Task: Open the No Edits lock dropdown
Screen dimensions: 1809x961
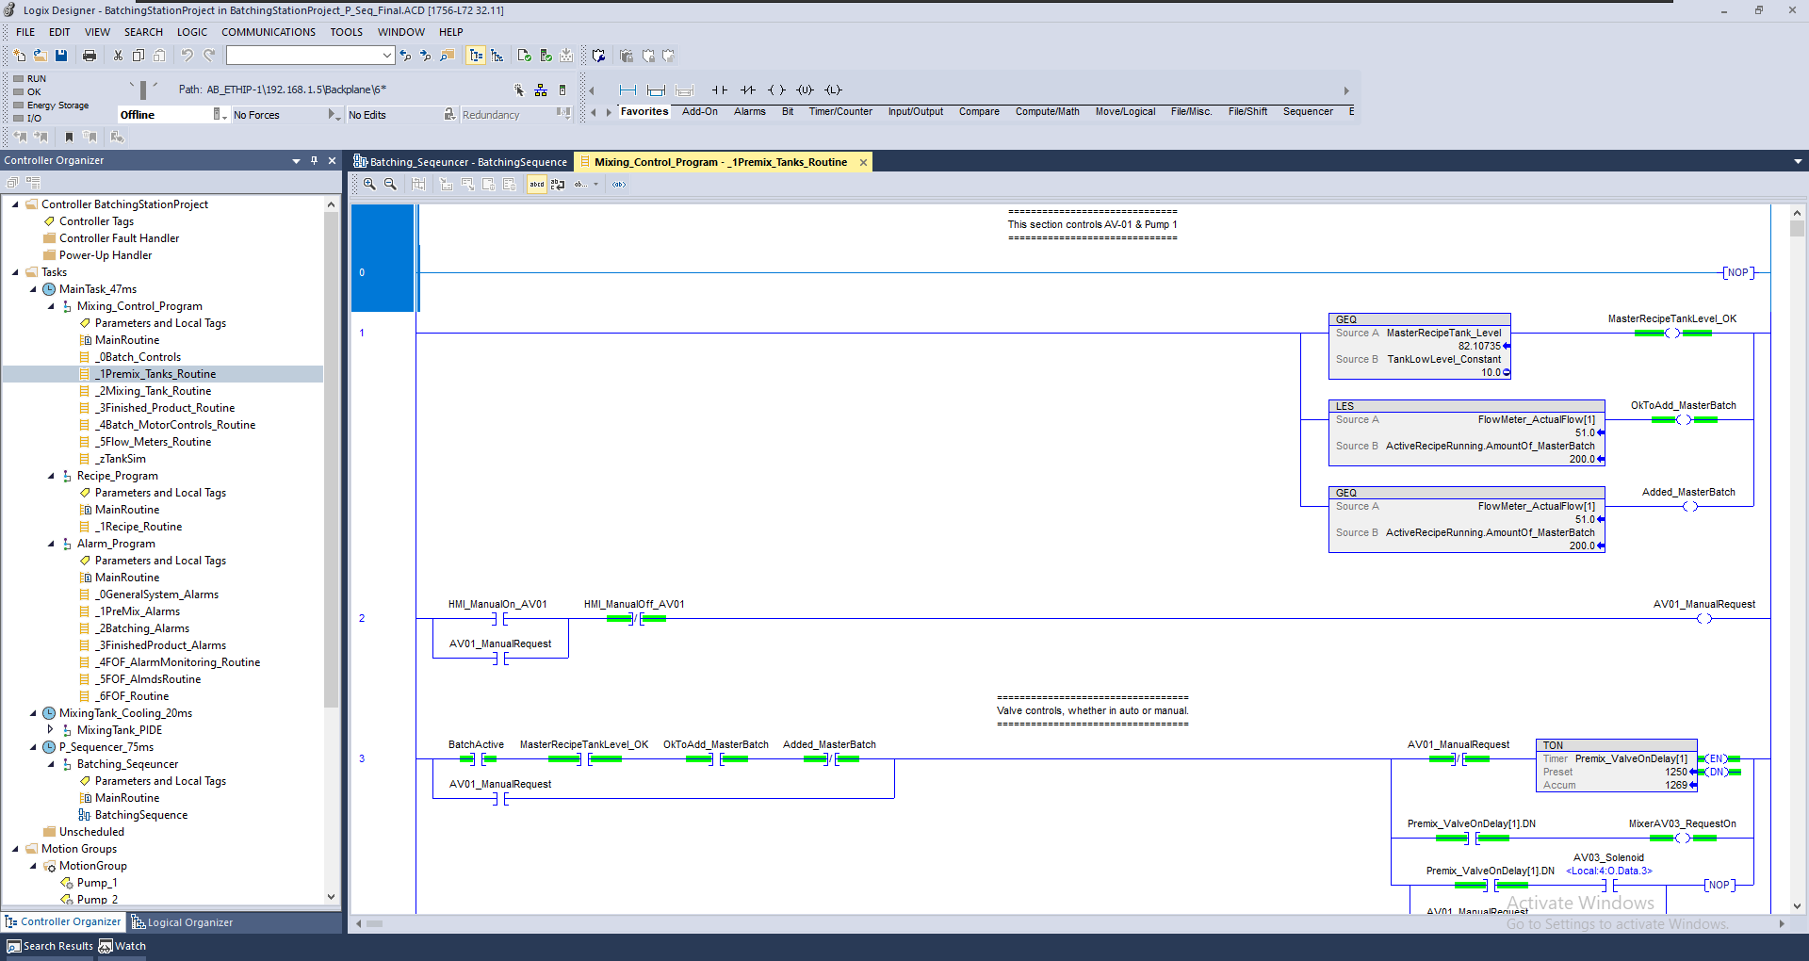Action: 450,115
